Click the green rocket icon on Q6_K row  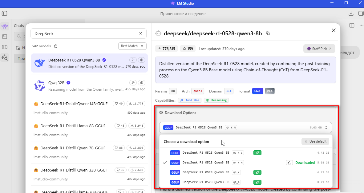click(257, 172)
